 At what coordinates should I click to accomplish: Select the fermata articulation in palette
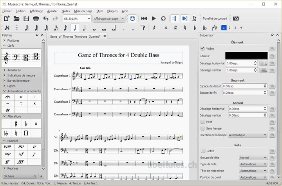(x=8, y=97)
